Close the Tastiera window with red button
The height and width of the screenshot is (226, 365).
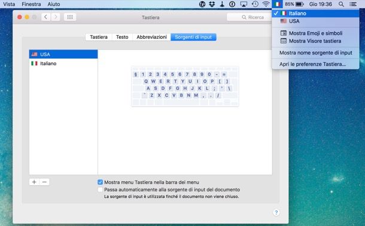tap(20, 17)
